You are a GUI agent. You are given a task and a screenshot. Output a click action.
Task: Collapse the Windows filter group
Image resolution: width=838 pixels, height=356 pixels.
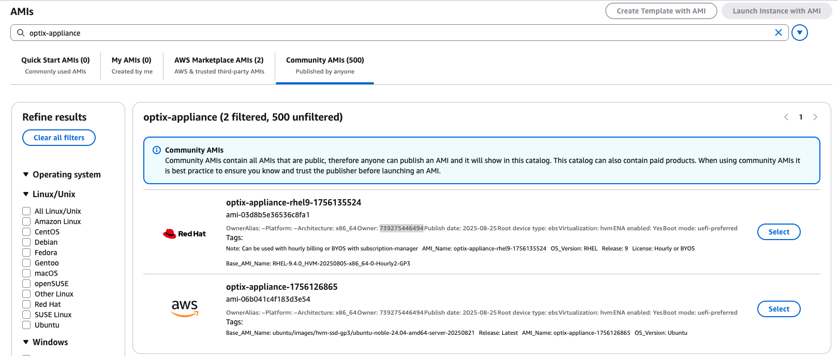[x=26, y=342]
